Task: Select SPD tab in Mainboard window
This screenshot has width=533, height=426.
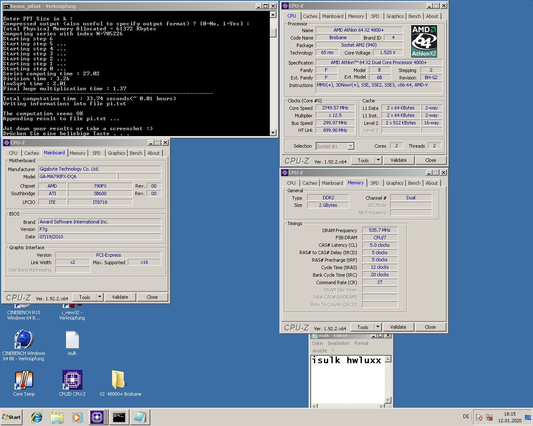Action: [97, 153]
